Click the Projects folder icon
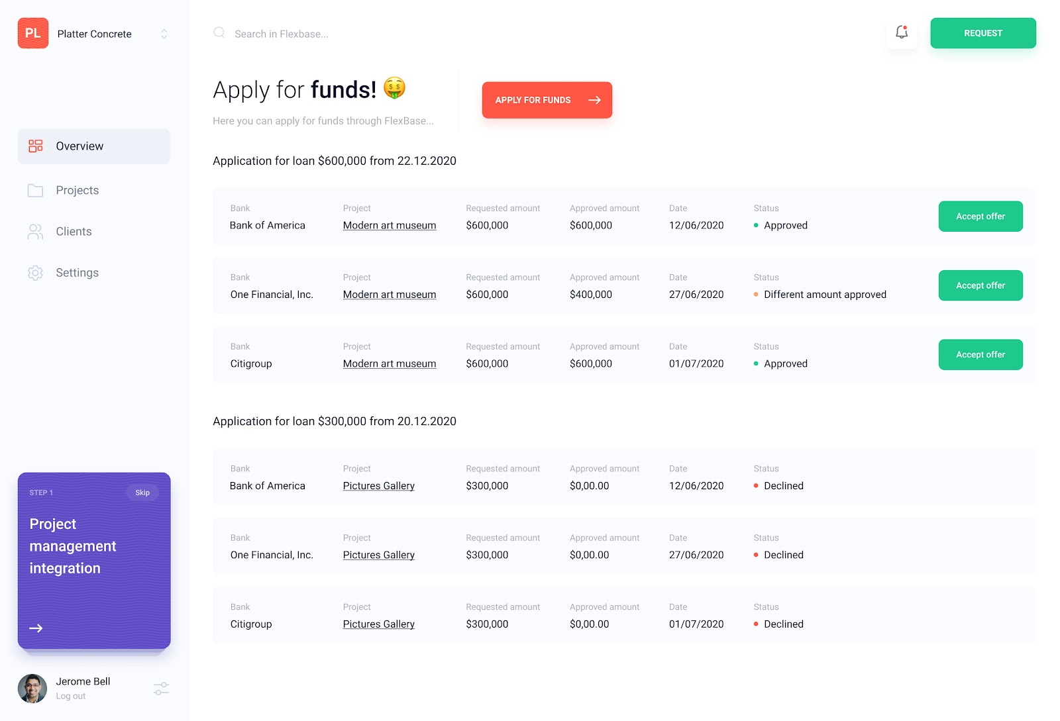The height and width of the screenshot is (721, 1060). [36, 191]
